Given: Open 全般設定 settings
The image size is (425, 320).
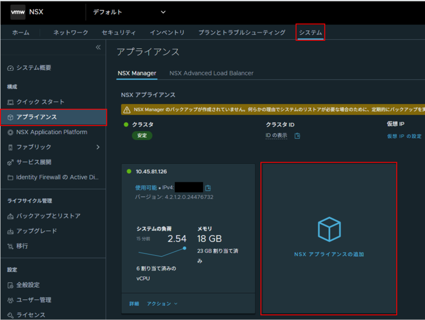Looking at the screenshot, I should point(28,285).
